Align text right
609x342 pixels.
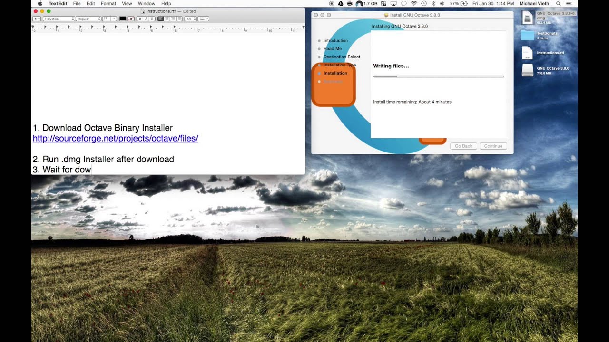[x=173, y=19]
